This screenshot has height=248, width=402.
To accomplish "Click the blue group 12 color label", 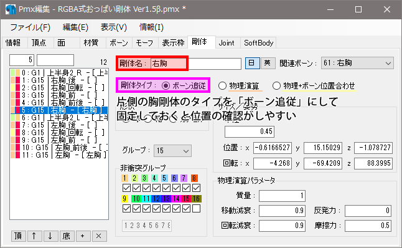I will click(x=157, y=198).
